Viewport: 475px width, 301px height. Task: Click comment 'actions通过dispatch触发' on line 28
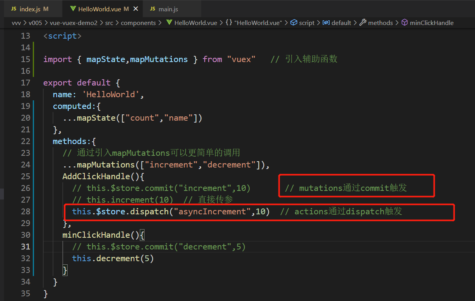click(x=341, y=212)
